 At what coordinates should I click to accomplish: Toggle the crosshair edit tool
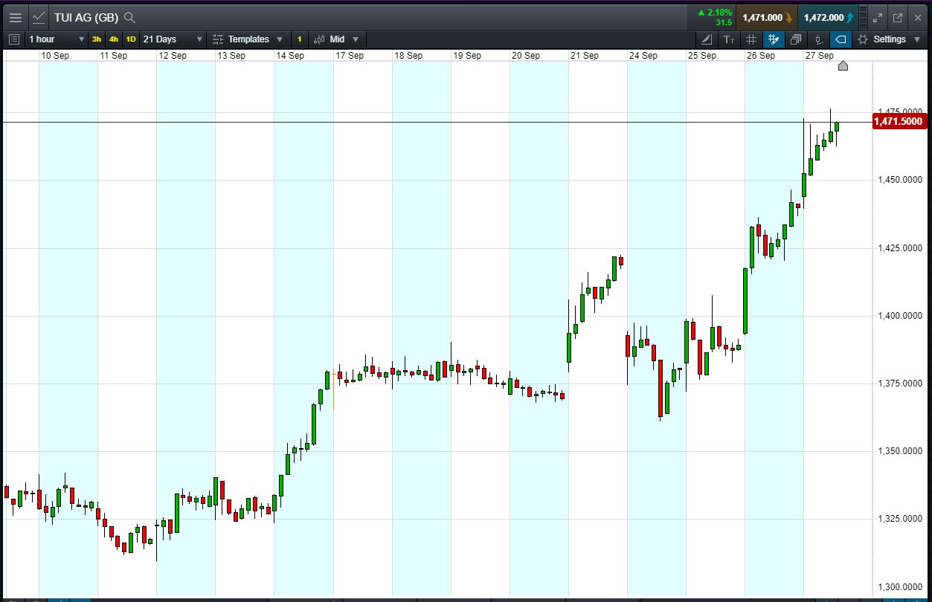tap(774, 39)
